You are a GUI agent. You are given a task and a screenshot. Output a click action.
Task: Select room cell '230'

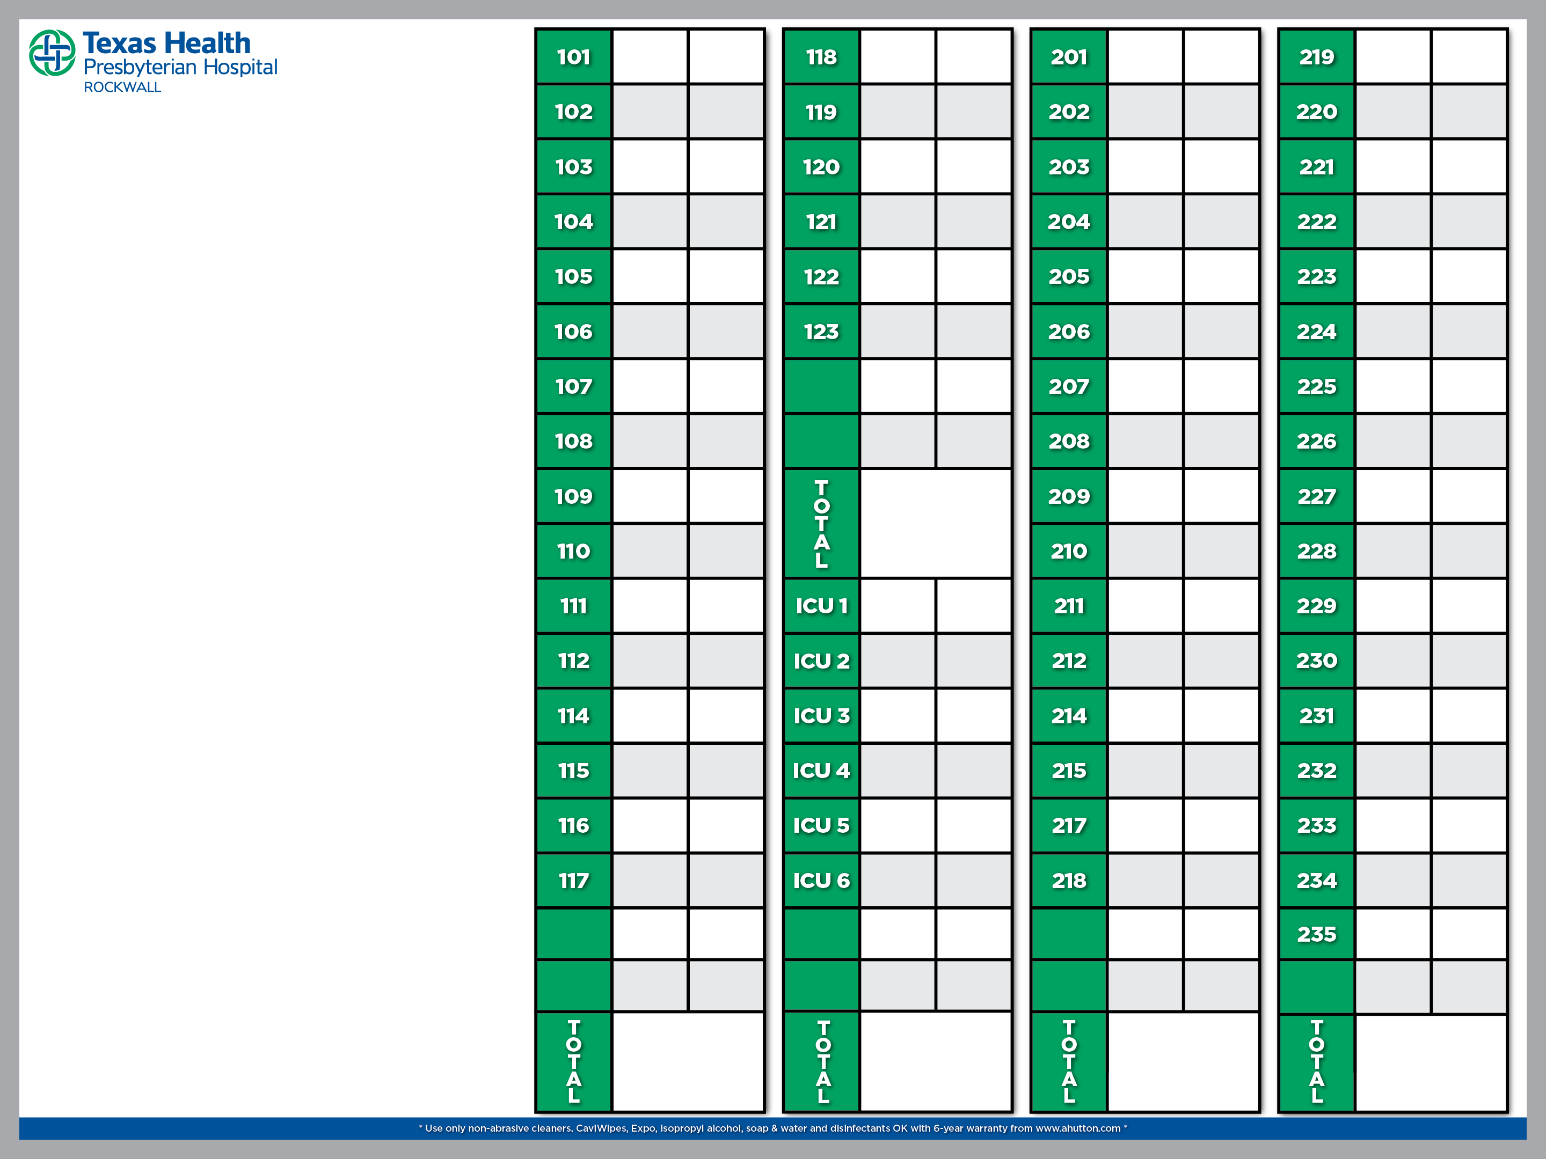[1317, 661]
